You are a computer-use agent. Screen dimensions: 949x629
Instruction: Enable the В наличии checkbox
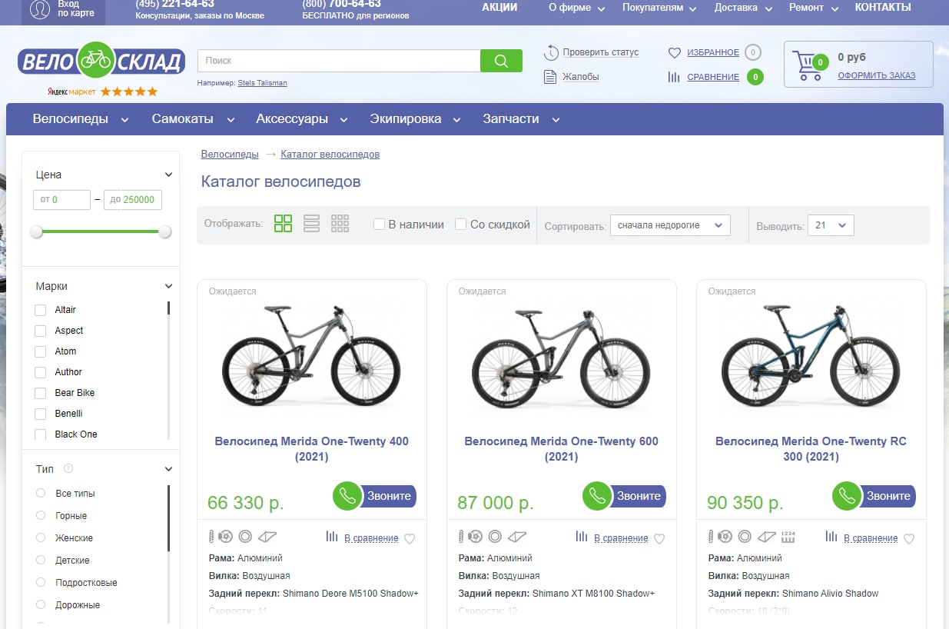[x=379, y=225]
